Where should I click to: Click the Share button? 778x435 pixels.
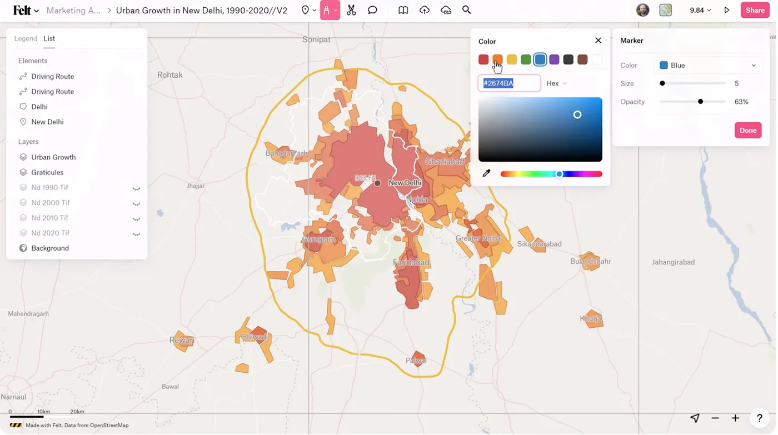(x=755, y=10)
